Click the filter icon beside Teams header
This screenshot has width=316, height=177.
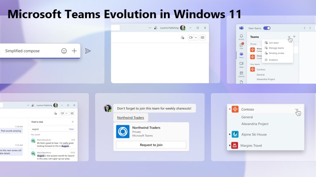[294, 37]
